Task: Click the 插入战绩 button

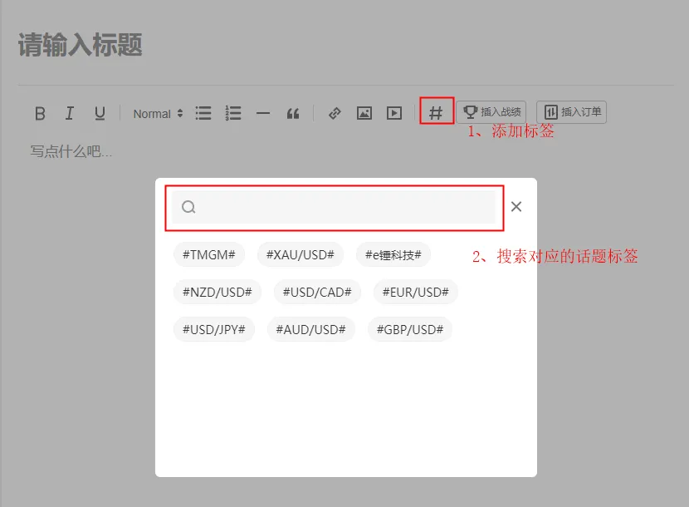Action: (491, 111)
